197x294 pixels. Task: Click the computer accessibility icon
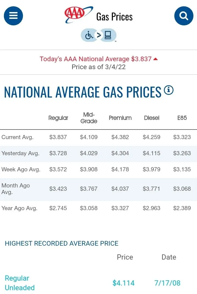coord(108,35)
